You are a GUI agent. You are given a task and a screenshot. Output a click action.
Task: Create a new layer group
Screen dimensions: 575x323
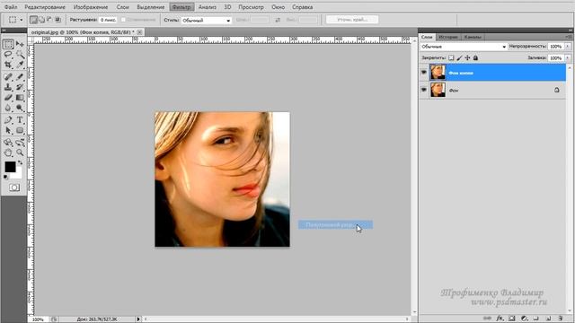(536, 319)
